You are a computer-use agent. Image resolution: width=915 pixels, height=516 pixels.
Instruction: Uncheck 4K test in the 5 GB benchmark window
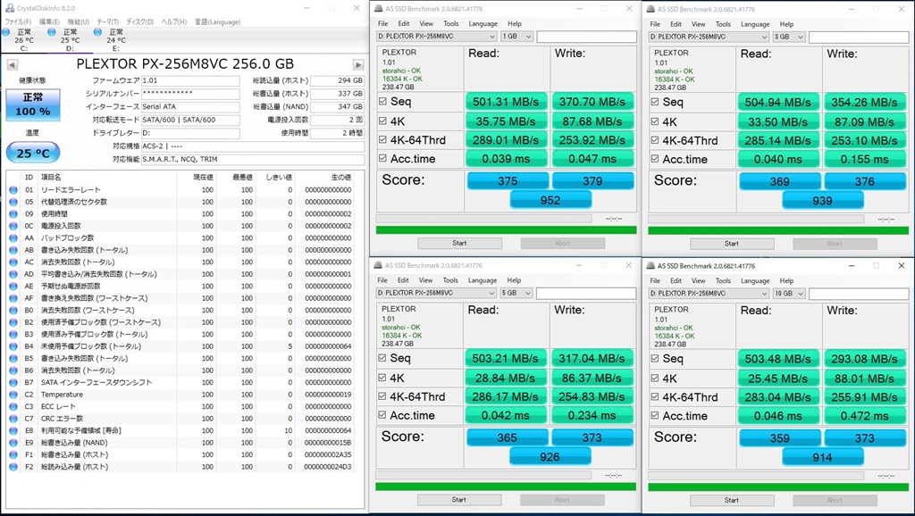[x=382, y=378]
